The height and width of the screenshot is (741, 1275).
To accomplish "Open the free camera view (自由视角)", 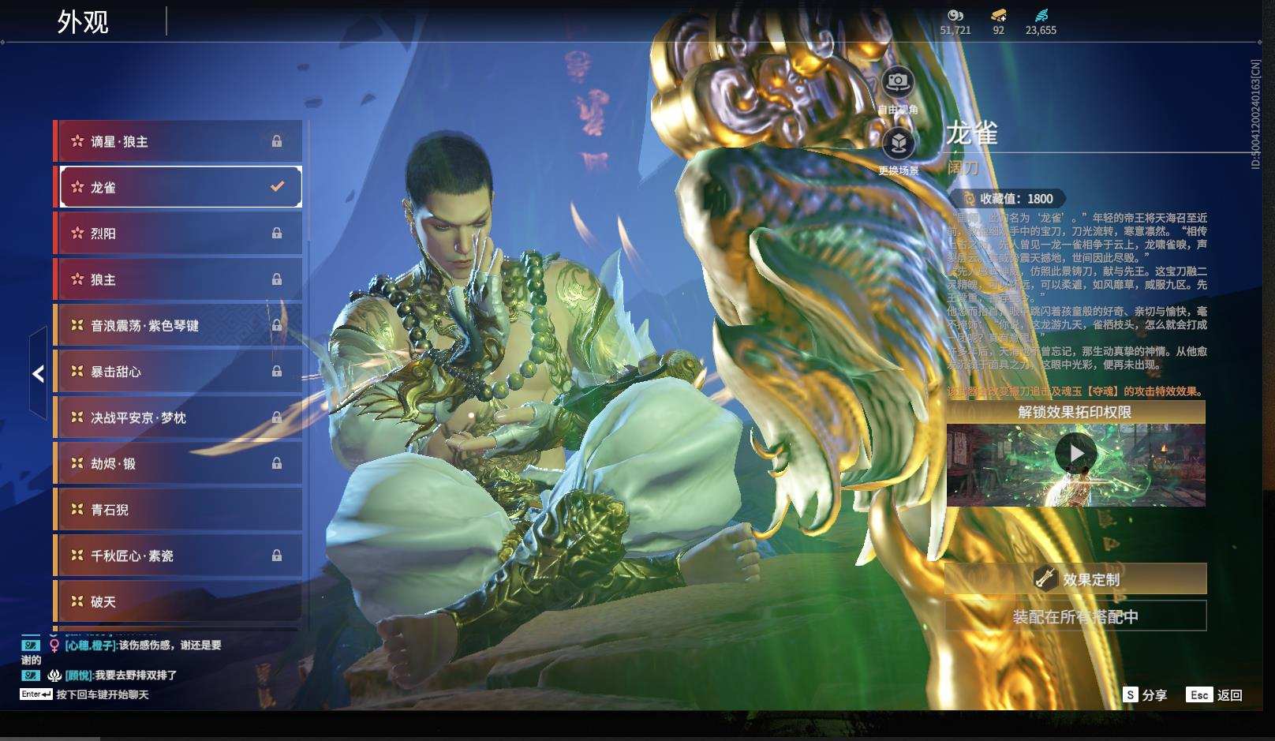I will [x=897, y=81].
